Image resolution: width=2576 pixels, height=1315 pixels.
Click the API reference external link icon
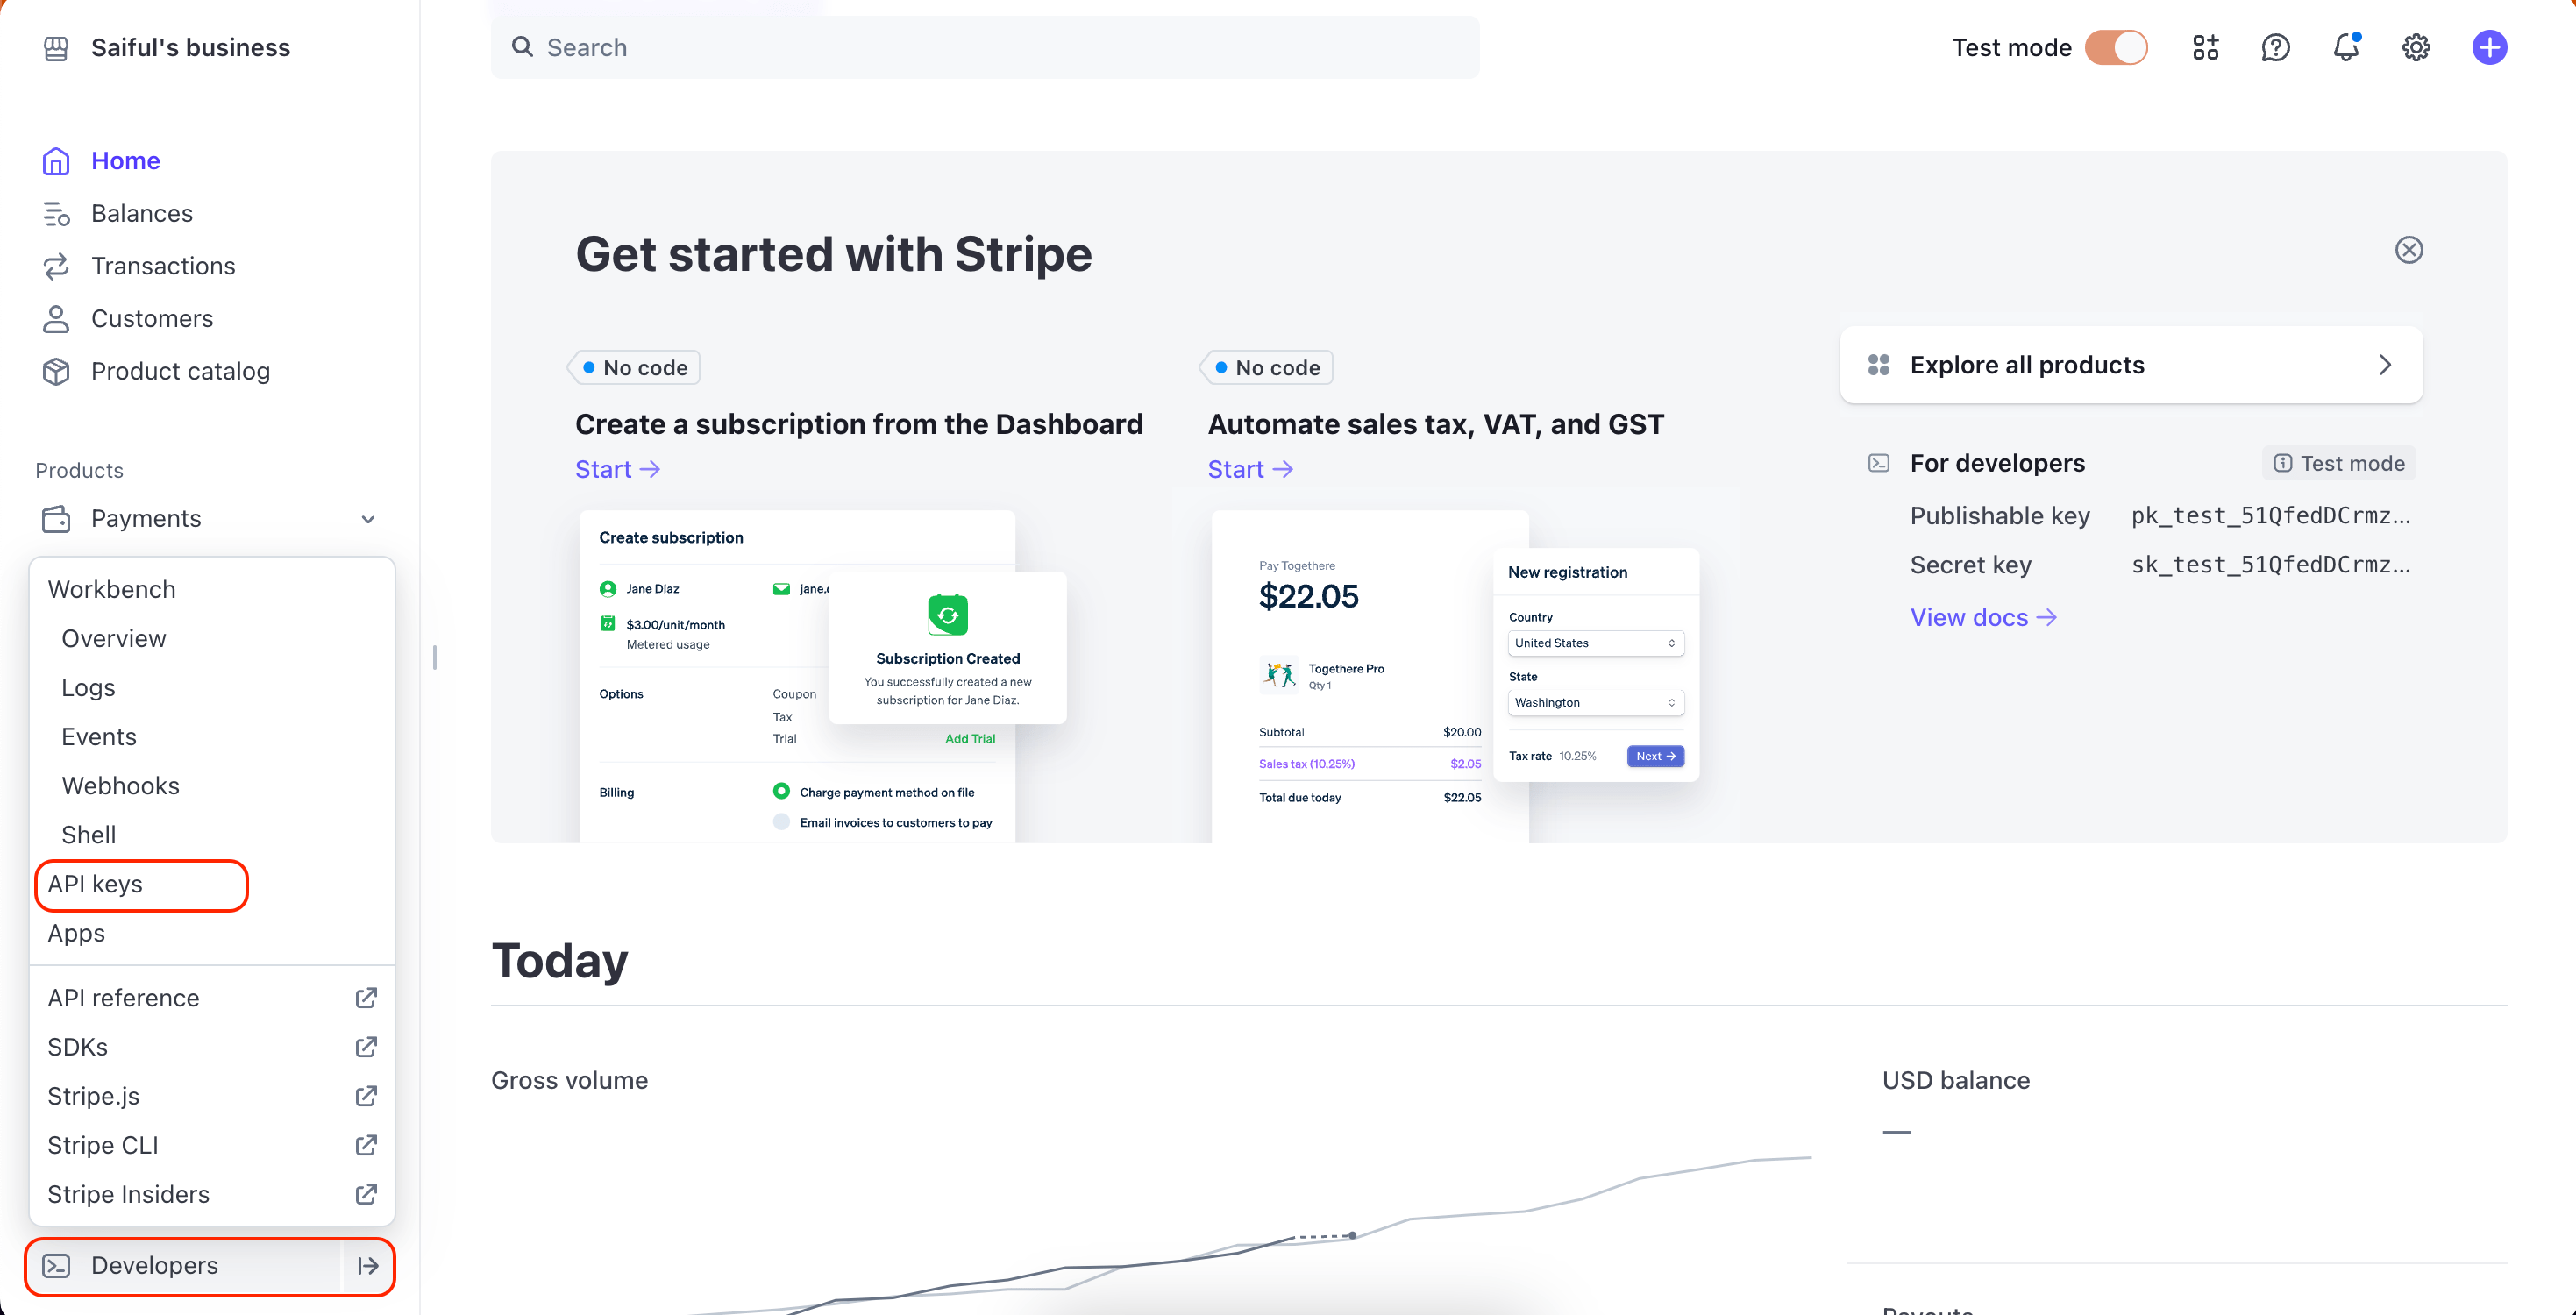pyautogui.click(x=366, y=998)
